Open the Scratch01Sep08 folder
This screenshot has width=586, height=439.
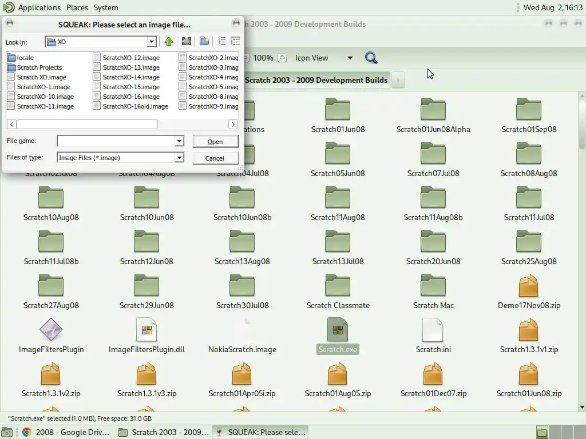click(529, 115)
